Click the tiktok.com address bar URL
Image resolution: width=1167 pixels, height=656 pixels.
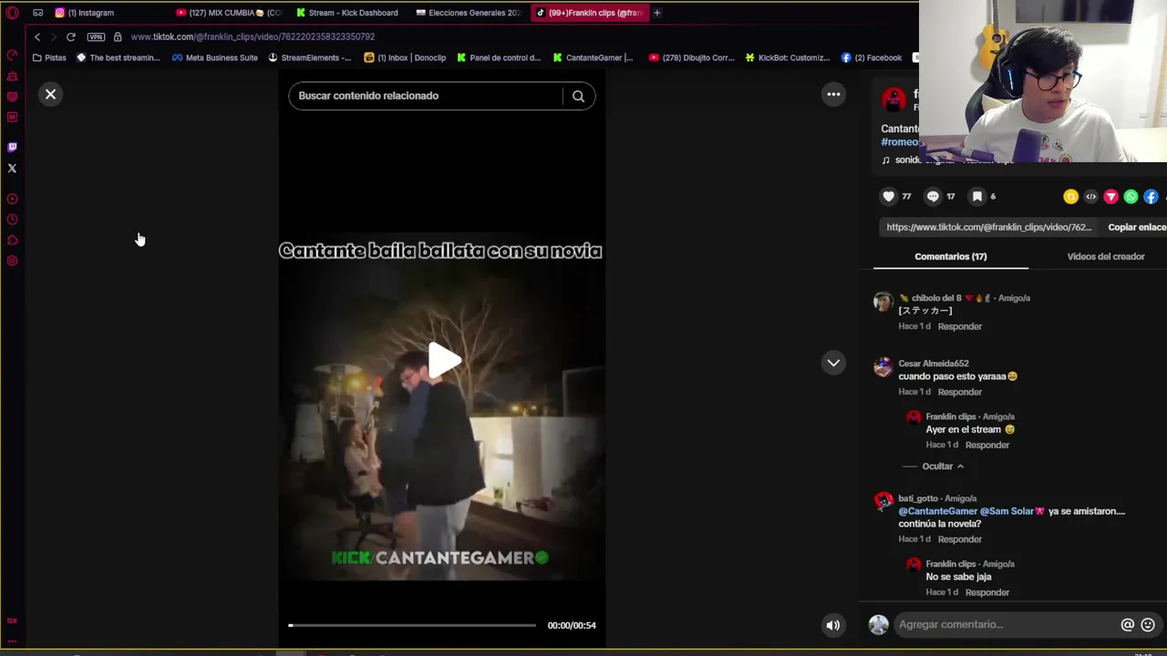[x=253, y=36]
